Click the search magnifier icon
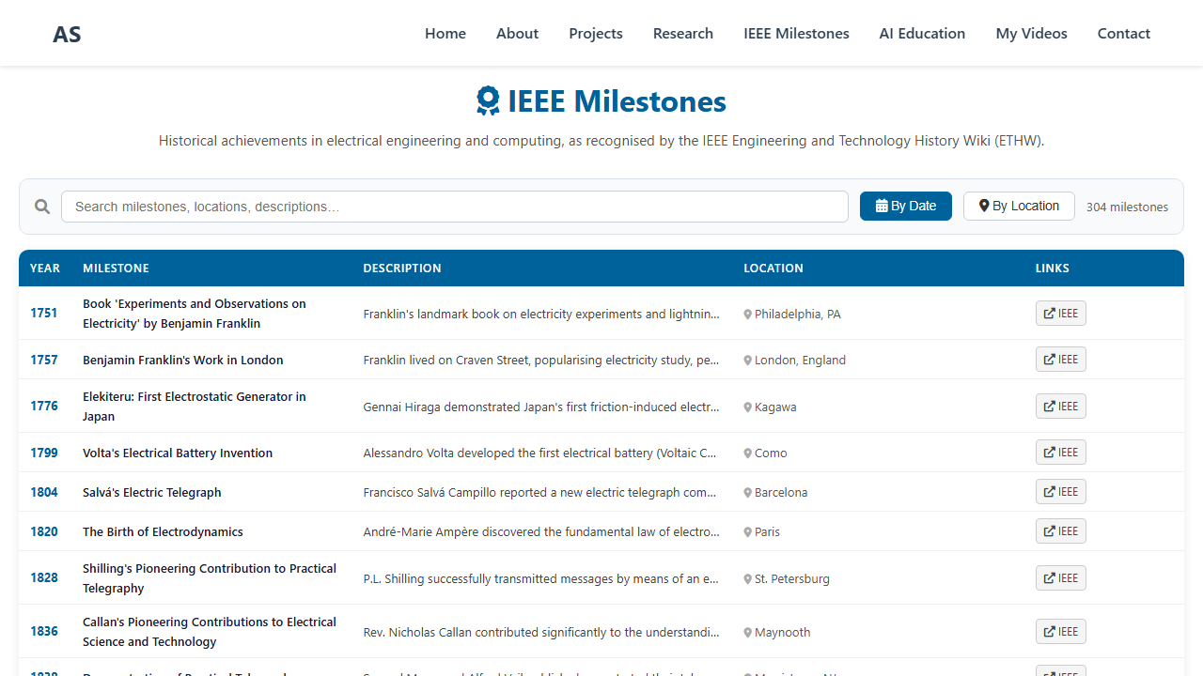The height and width of the screenshot is (676, 1203). click(42, 207)
